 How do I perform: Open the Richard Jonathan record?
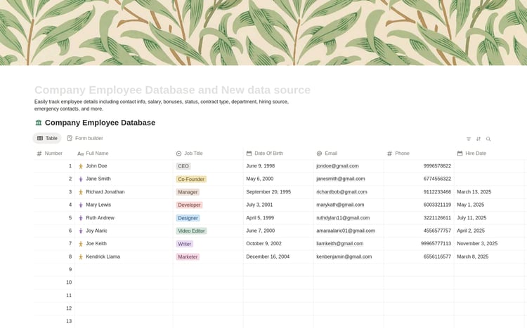pos(105,192)
